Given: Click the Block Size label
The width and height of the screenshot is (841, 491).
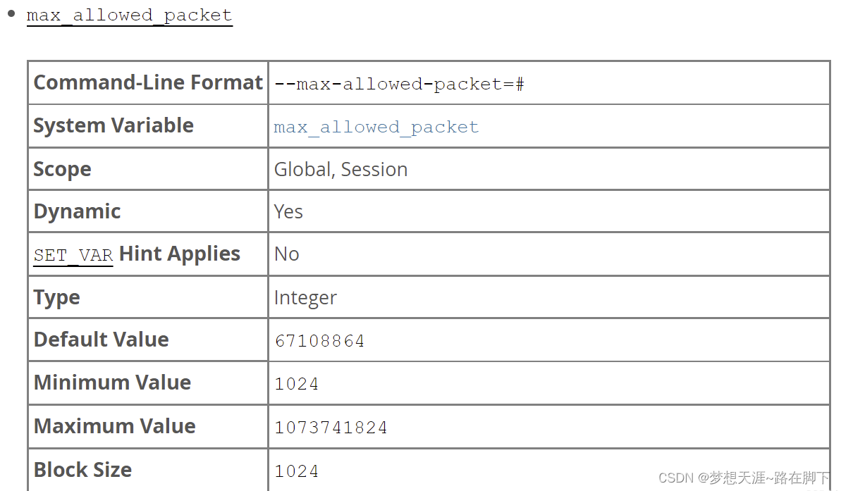Looking at the screenshot, I should [82, 470].
